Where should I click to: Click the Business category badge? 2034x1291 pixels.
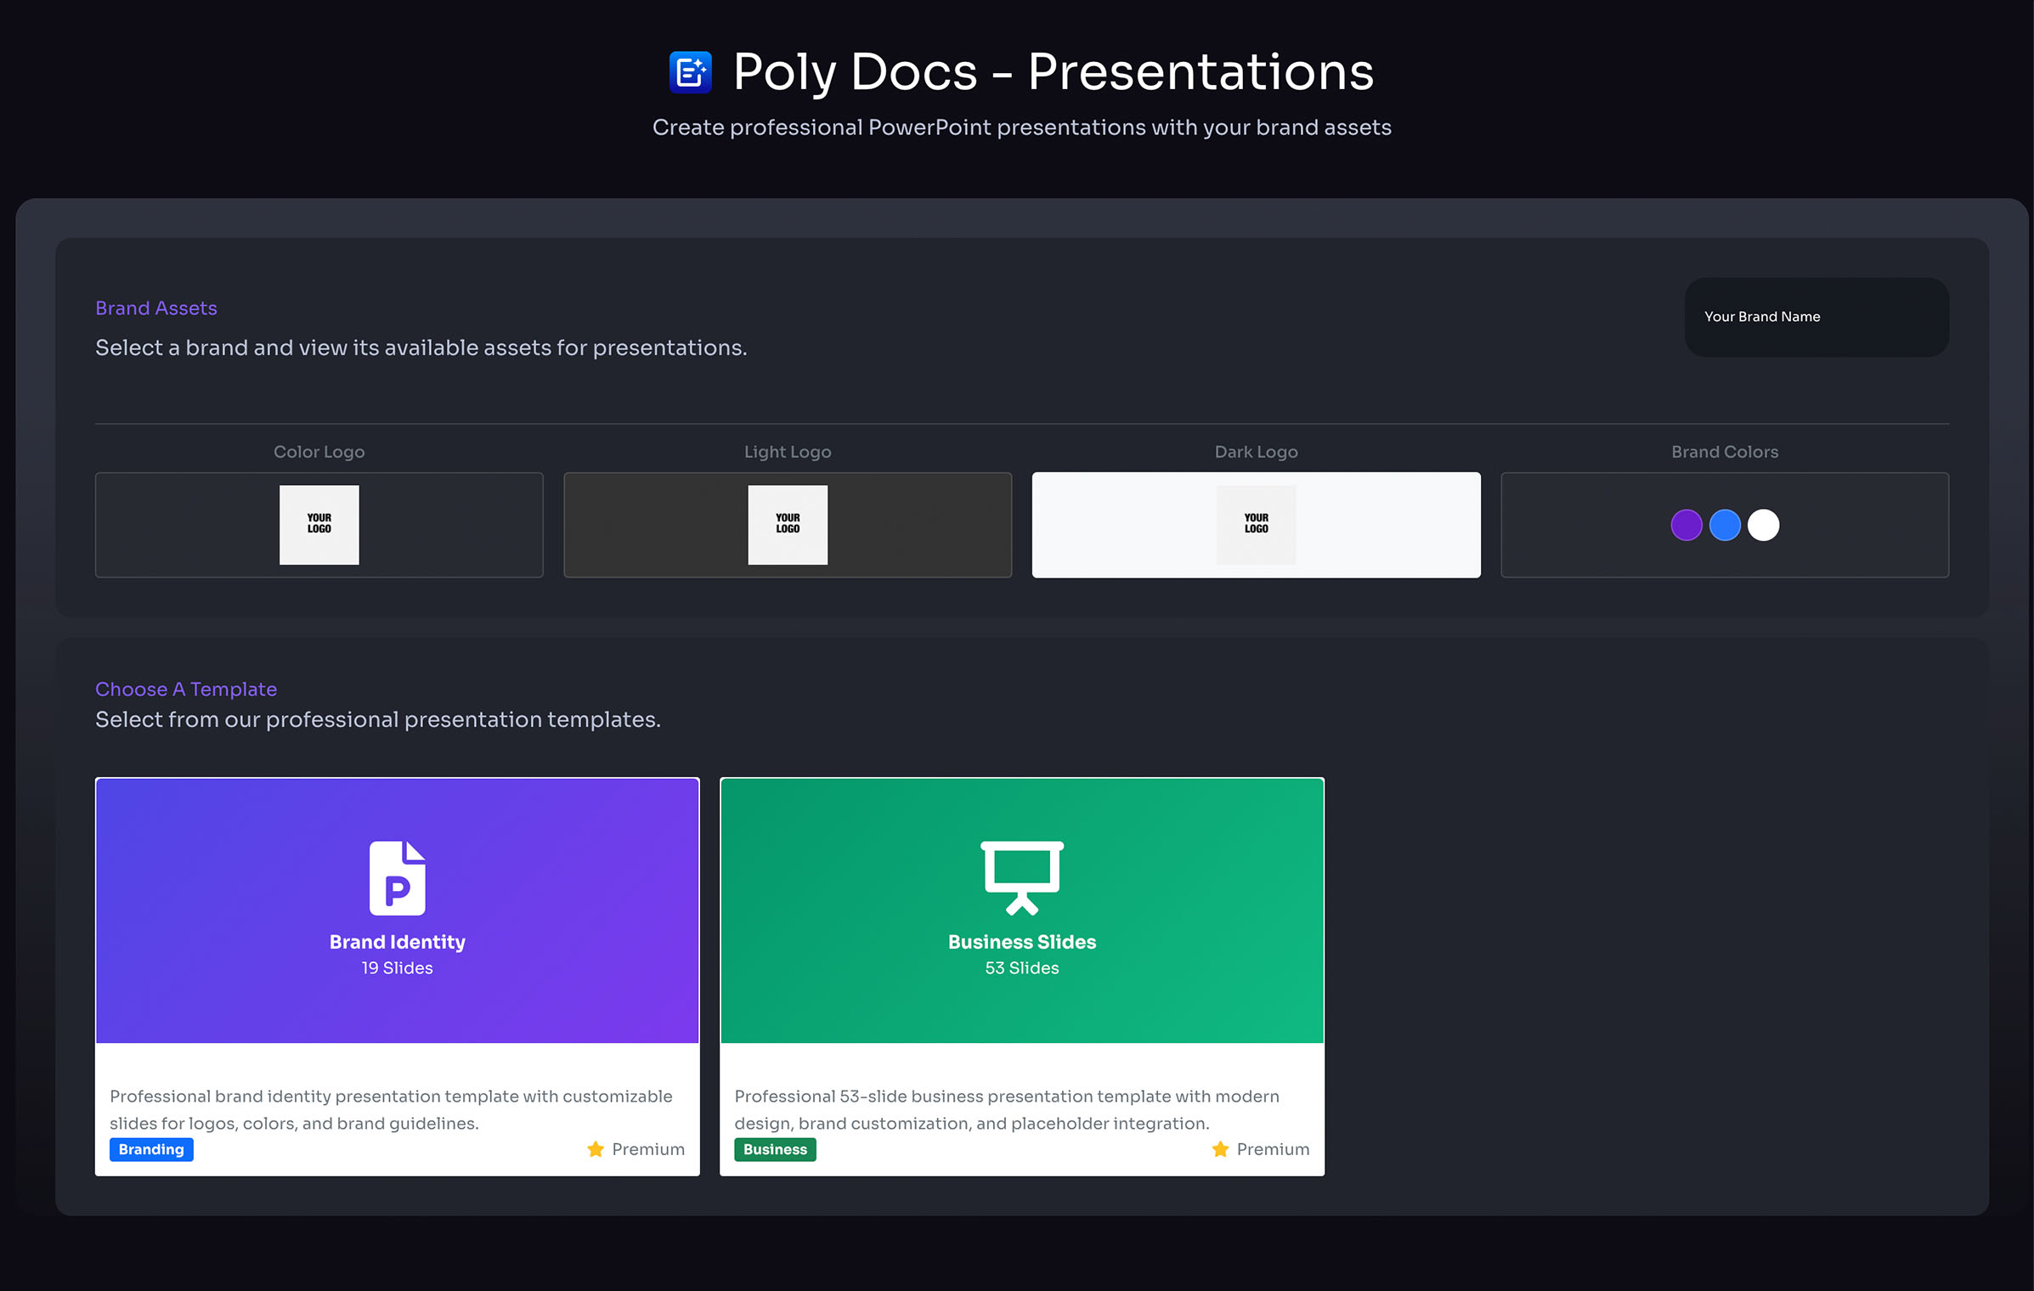pos(775,1149)
